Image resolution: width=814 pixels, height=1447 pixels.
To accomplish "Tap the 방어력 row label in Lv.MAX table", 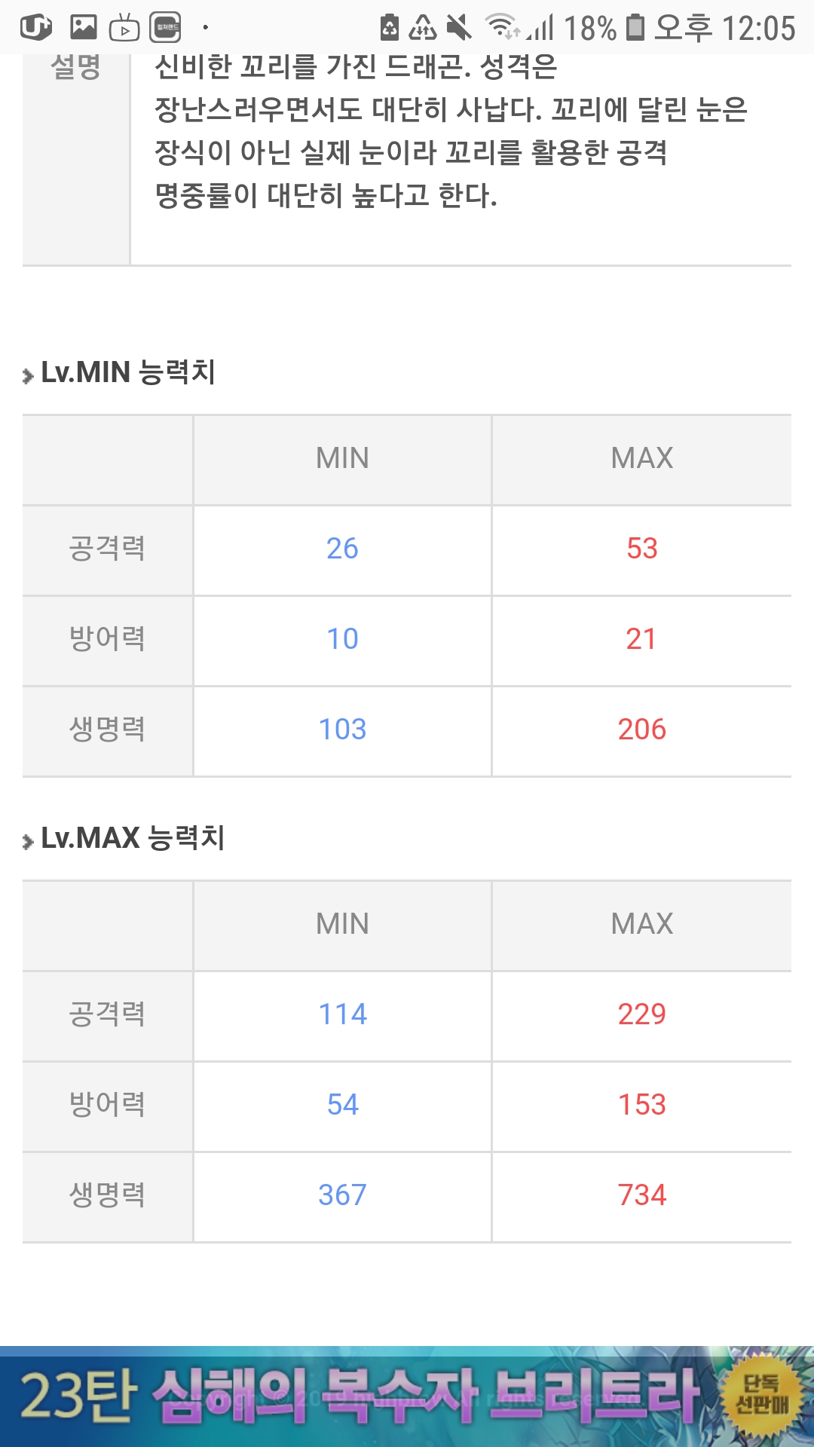I will click(107, 1105).
